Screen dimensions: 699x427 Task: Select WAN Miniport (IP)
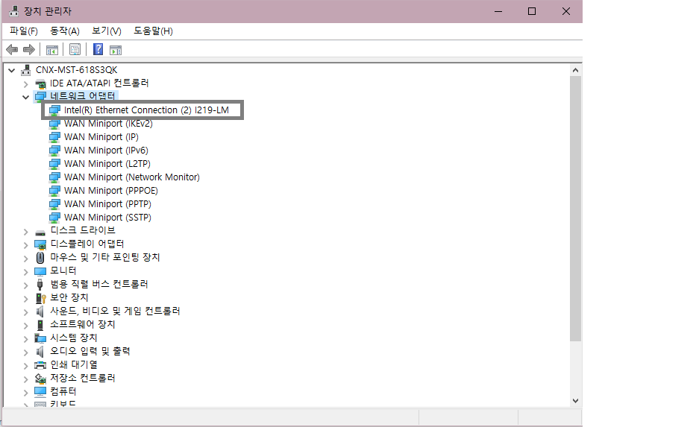point(101,136)
